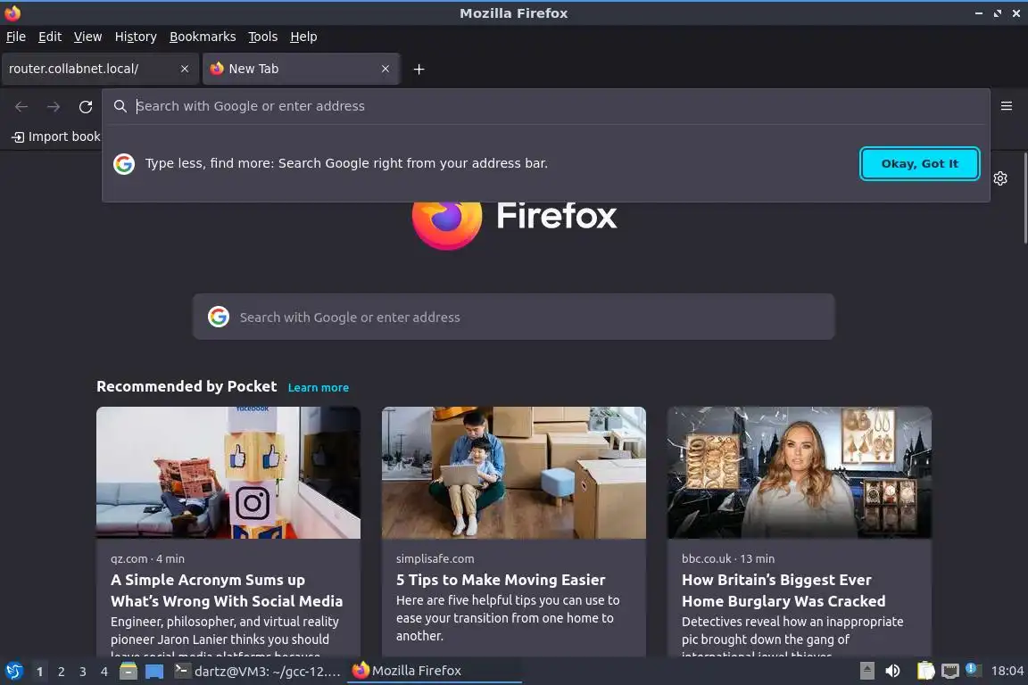Click the Okay, Got It button
1028x685 pixels.
click(x=920, y=164)
